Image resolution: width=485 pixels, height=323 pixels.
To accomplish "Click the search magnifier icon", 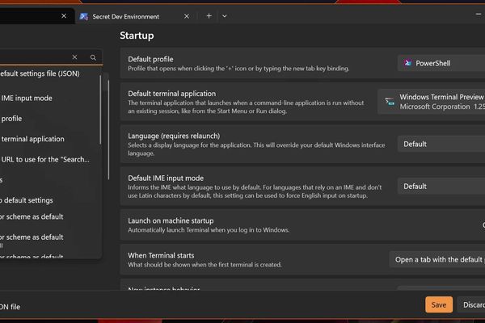I will pos(93,57).
